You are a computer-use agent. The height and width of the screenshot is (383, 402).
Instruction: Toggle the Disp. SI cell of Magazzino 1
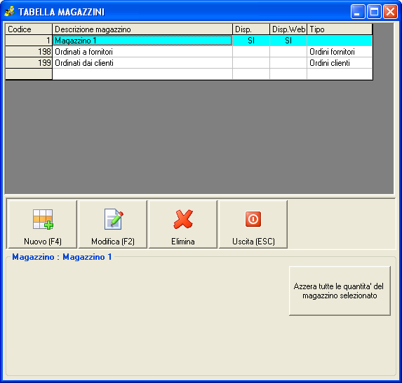point(251,41)
